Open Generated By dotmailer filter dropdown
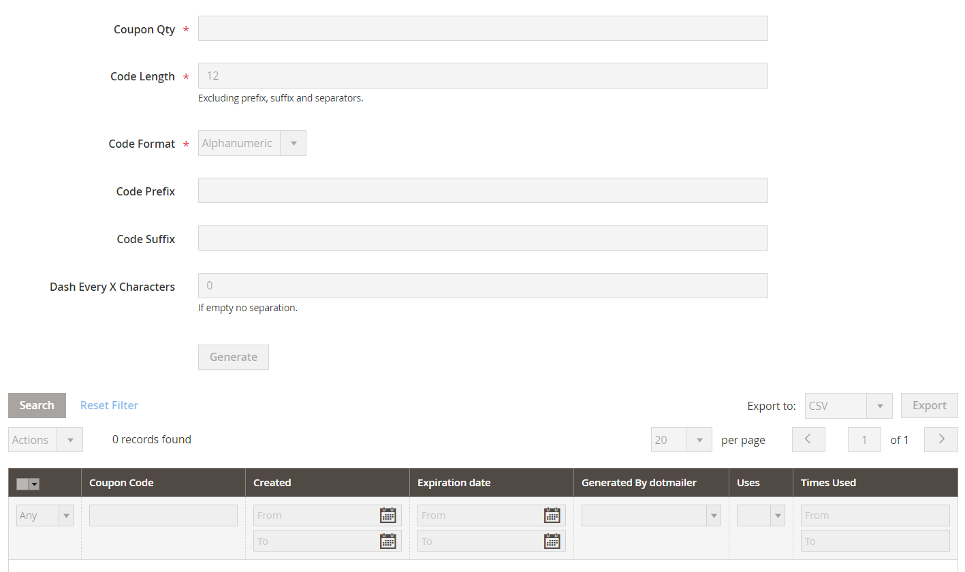The width and height of the screenshot is (965, 572). click(x=651, y=515)
